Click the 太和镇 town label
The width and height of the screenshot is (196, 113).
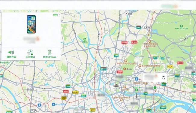tap(147, 27)
